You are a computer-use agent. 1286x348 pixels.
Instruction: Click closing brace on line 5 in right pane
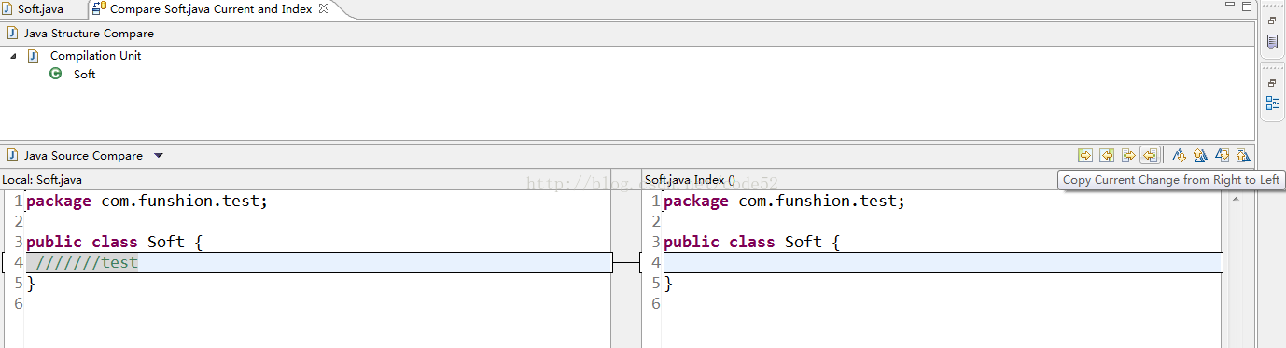click(x=668, y=284)
